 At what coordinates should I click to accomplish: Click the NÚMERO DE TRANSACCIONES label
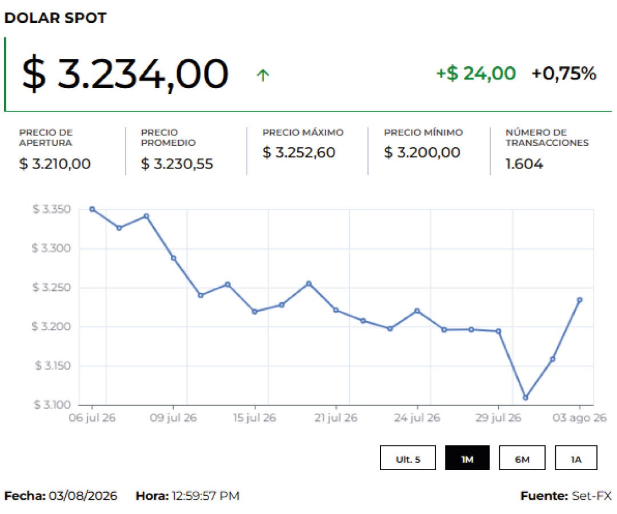[x=547, y=138]
